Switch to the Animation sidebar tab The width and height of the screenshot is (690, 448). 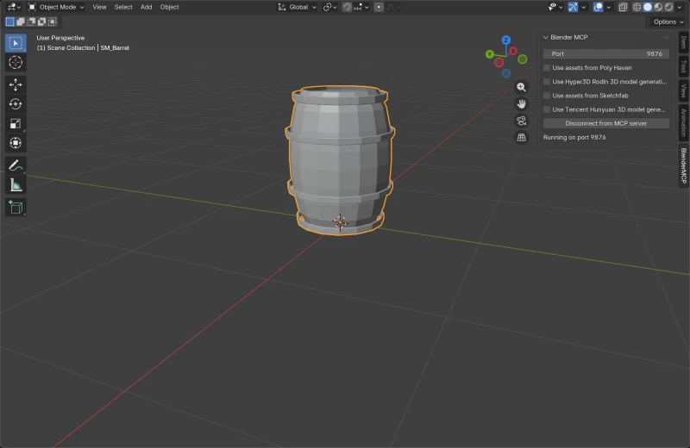click(683, 122)
